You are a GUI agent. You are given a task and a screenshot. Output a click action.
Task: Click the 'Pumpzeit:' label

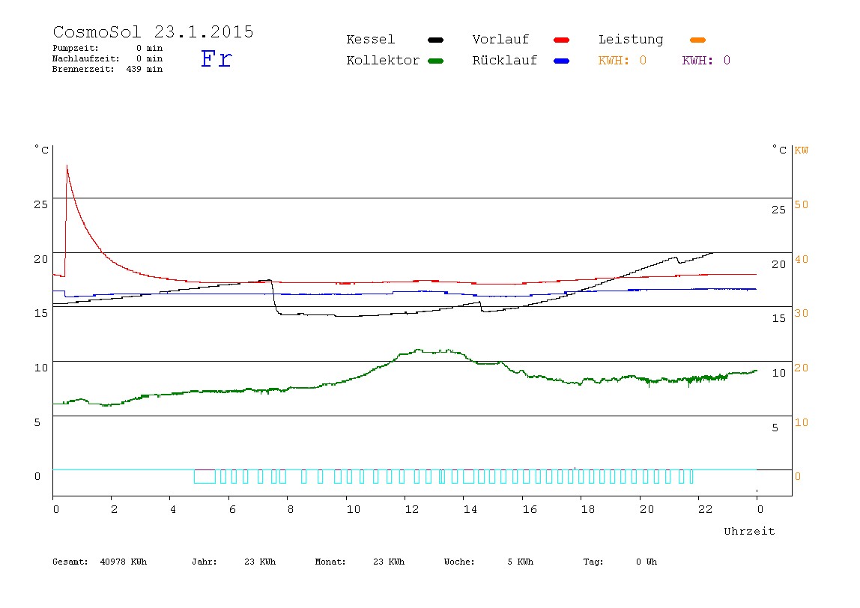click(x=75, y=48)
